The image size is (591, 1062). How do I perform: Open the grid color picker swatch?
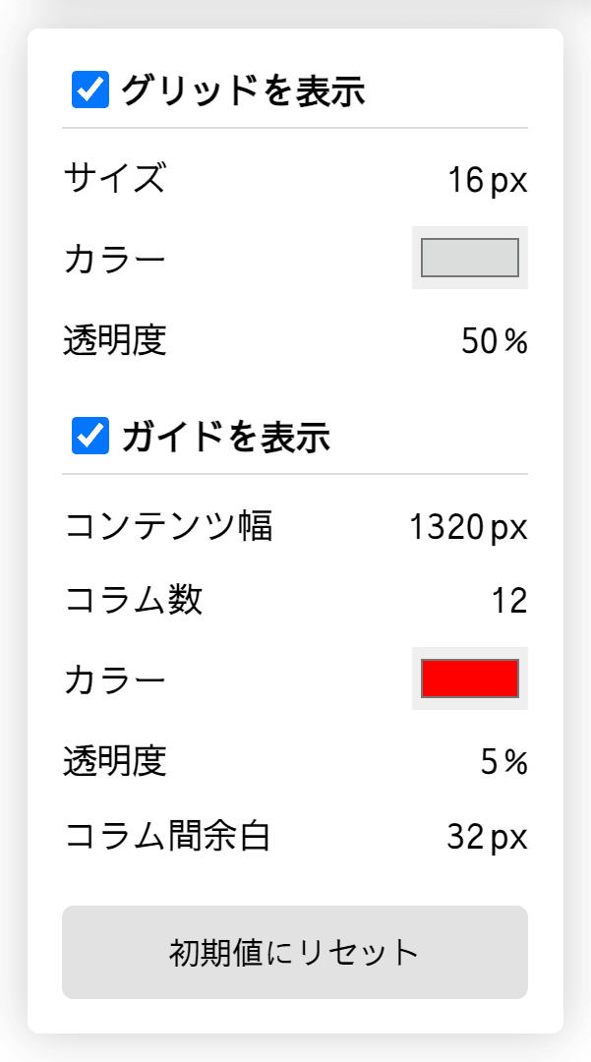[469, 259]
